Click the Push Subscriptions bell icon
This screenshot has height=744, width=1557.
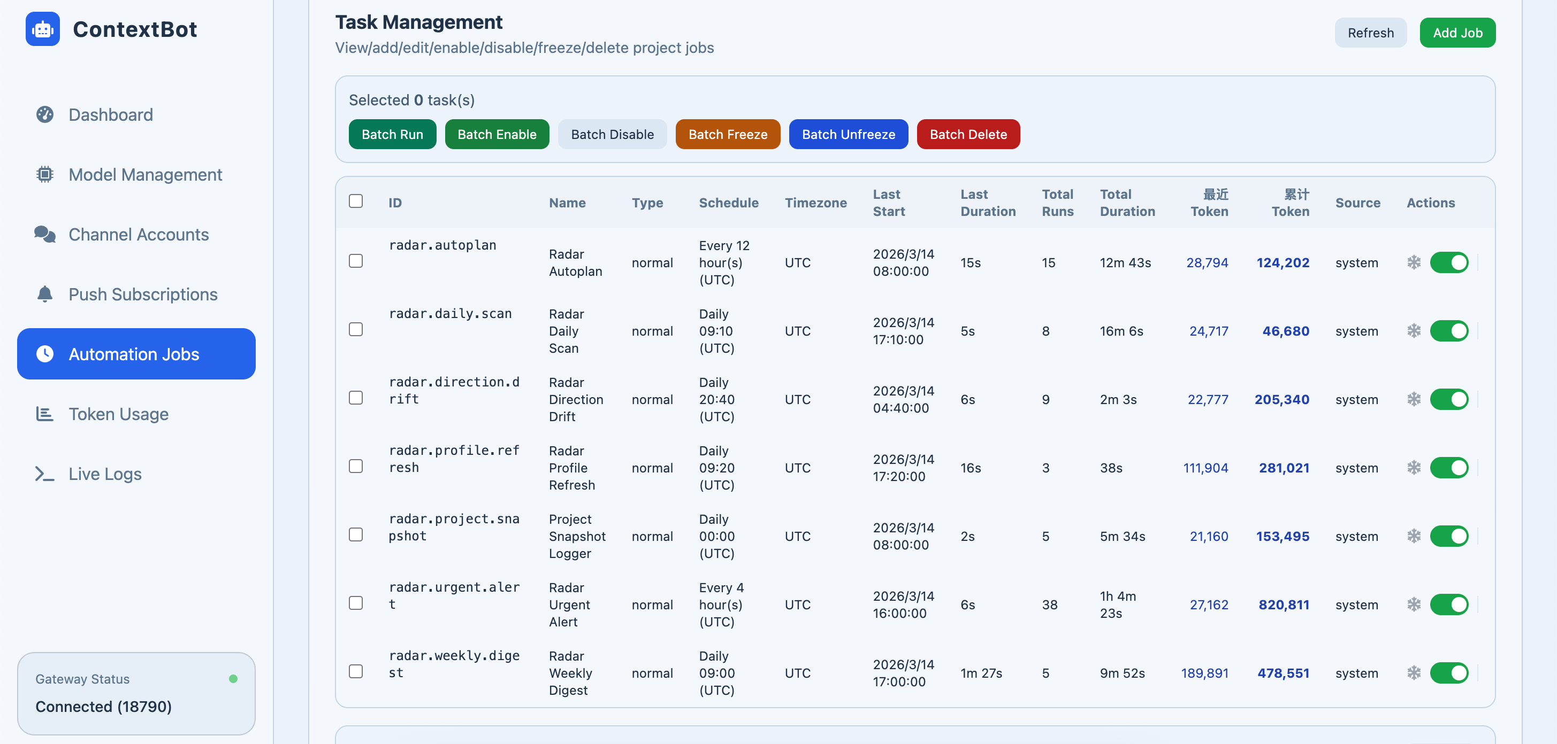45,294
